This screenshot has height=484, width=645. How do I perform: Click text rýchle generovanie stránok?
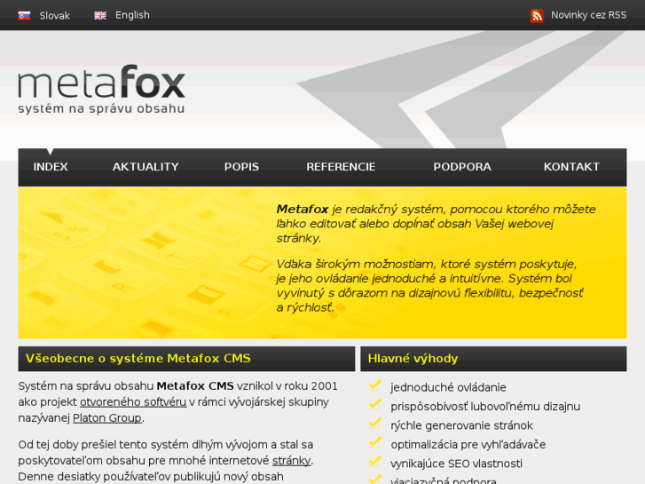pyautogui.click(x=461, y=425)
